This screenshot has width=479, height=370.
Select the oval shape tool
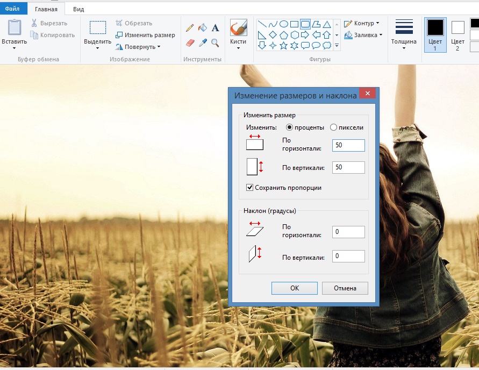click(x=284, y=24)
